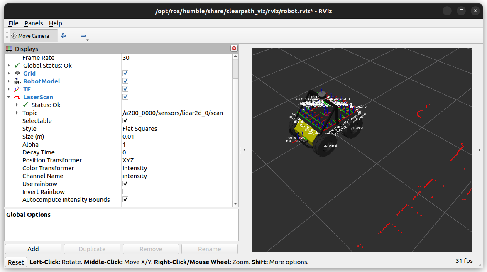Click the Add display button

tap(33, 249)
